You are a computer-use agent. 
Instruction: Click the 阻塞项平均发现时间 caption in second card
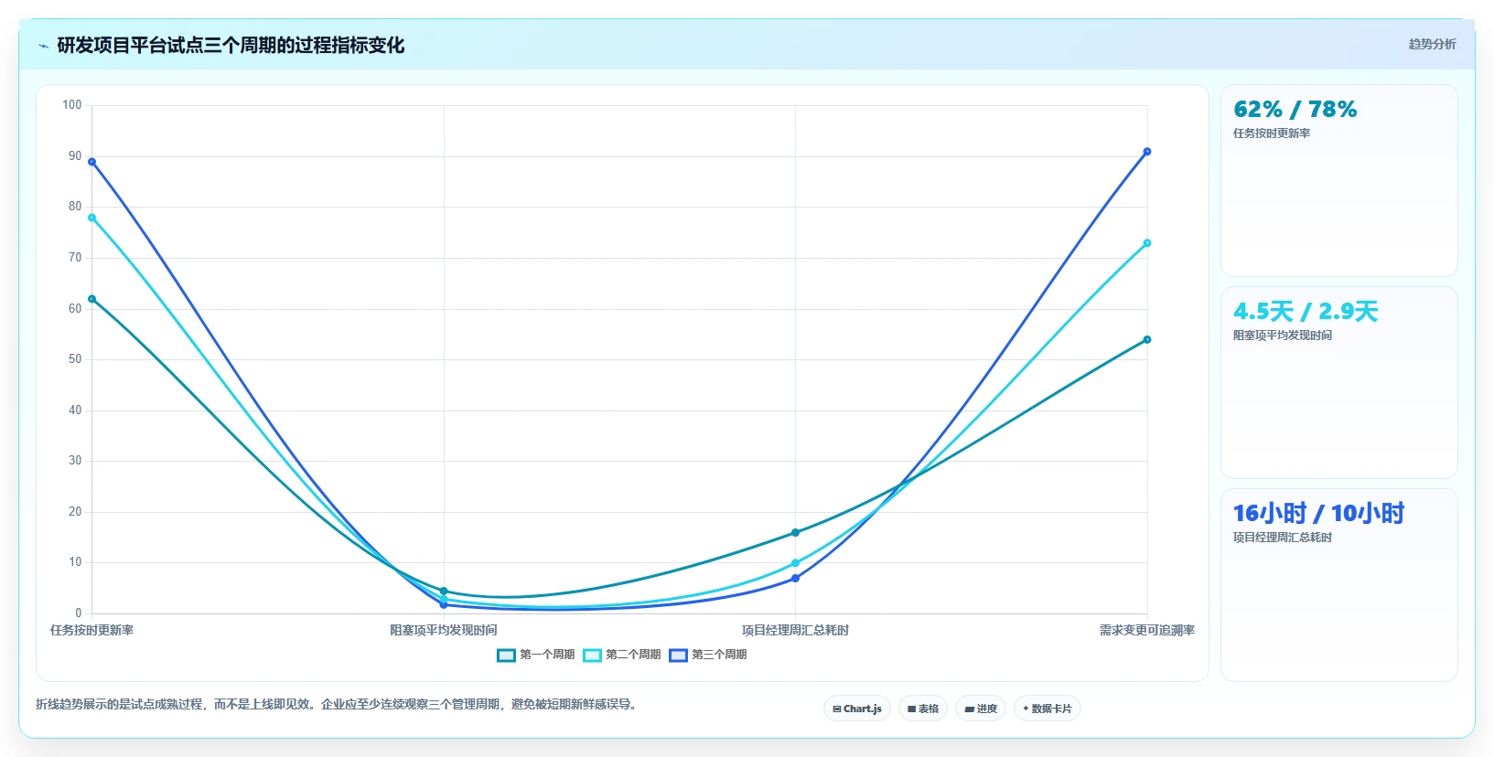1283,336
